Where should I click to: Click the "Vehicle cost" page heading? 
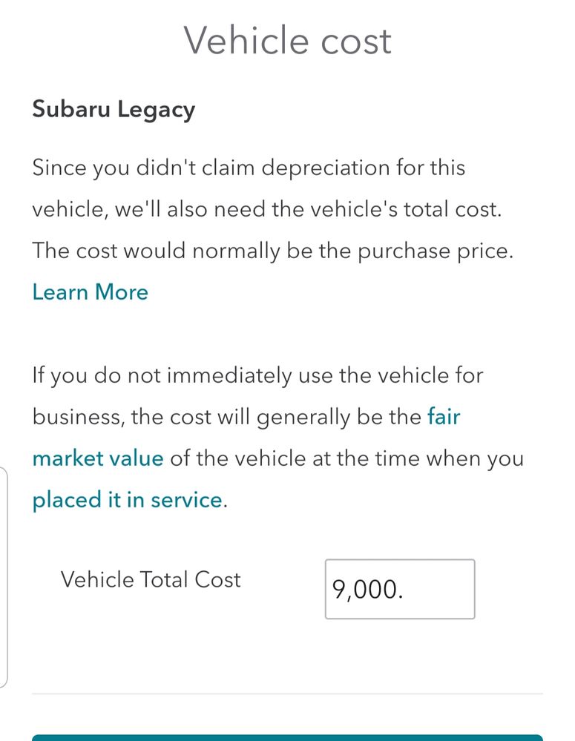(287, 40)
